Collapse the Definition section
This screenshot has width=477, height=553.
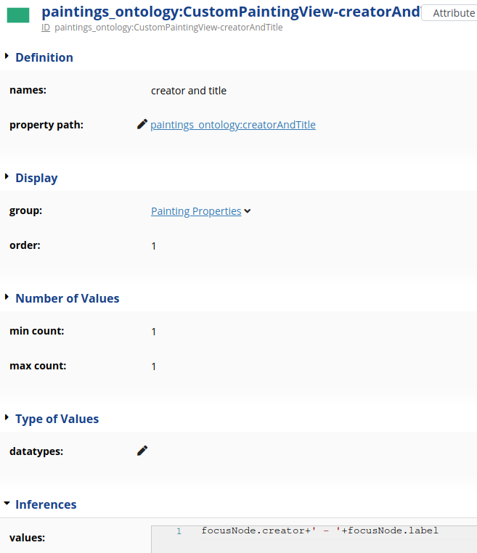(x=7, y=57)
